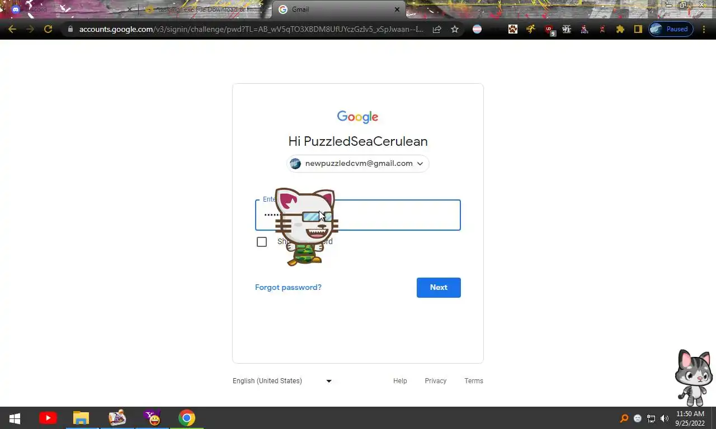Toggle the Show password checkbox
The image size is (716, 429).
[262, 242]
